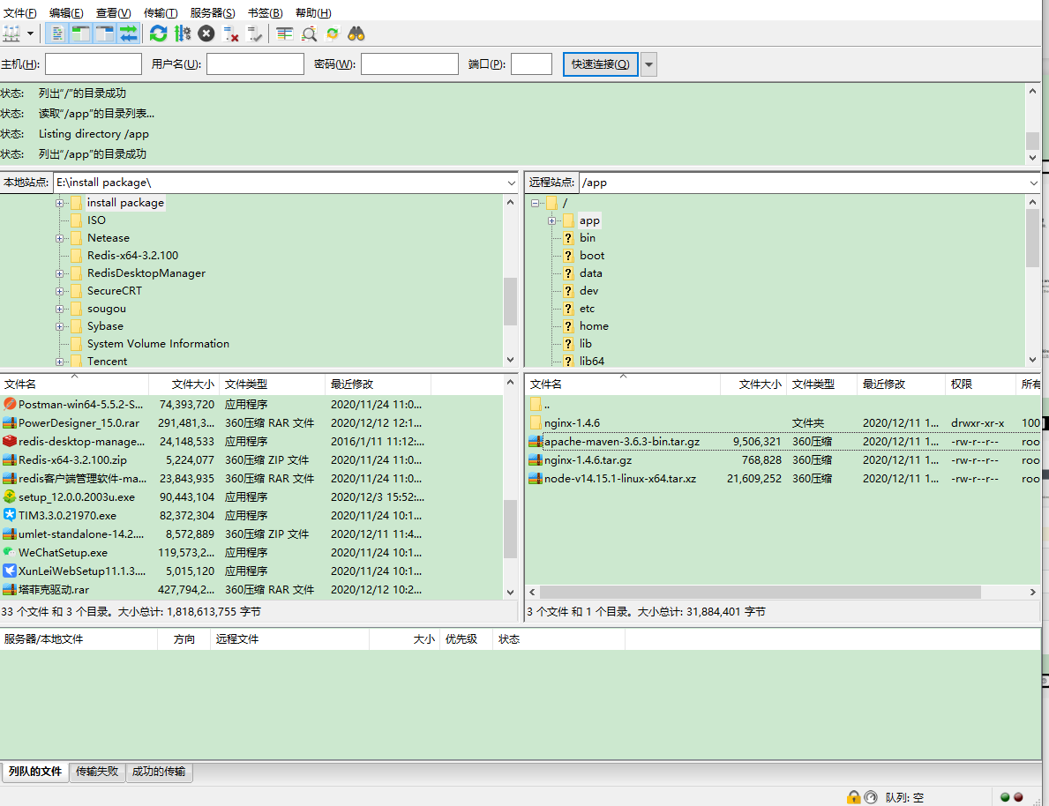Expand the Sybase folder node
The image size is (1049, 806).
click(x=59, y=326)
